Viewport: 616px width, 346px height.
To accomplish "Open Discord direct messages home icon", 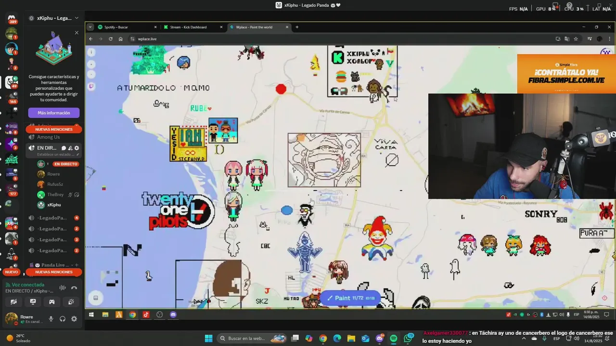I will [12, 18].
